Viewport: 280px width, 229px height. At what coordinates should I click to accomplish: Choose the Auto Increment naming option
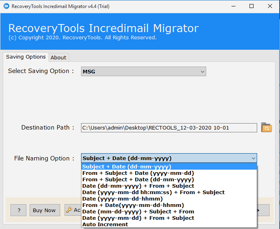169,224
